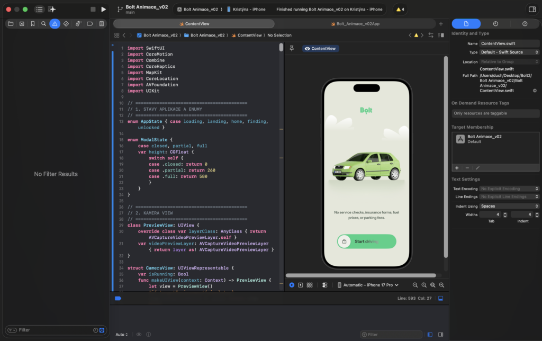Screen dimensions: 542x341
Task: Open the Indent Using dropdown set to Spaces
Action: click(509, 206)
